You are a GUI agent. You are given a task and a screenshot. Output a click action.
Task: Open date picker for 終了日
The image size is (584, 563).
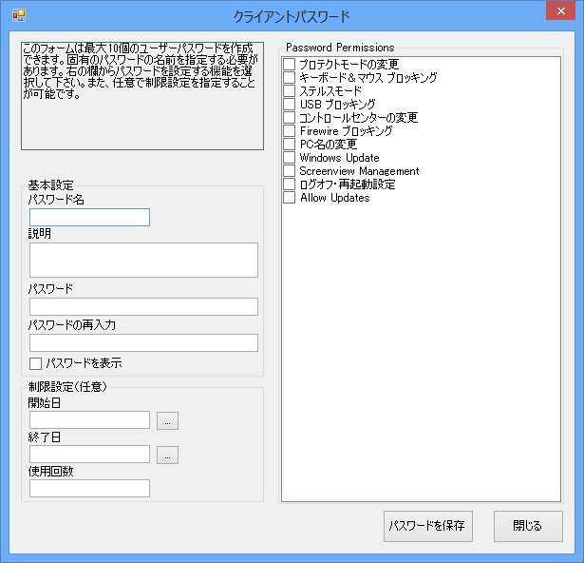pos(167,455)
